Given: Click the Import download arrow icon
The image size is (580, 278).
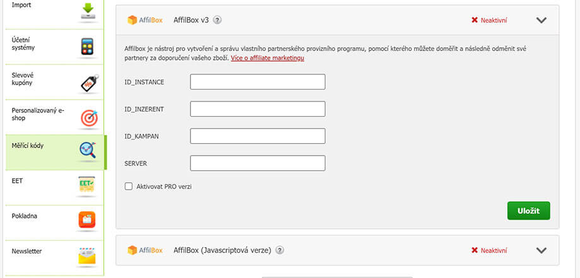Looking at the screenshot, I should point(88,11).
